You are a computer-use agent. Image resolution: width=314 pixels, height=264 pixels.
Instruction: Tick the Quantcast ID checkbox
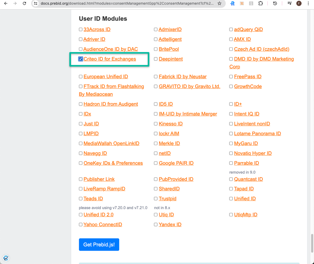(231, 179)
